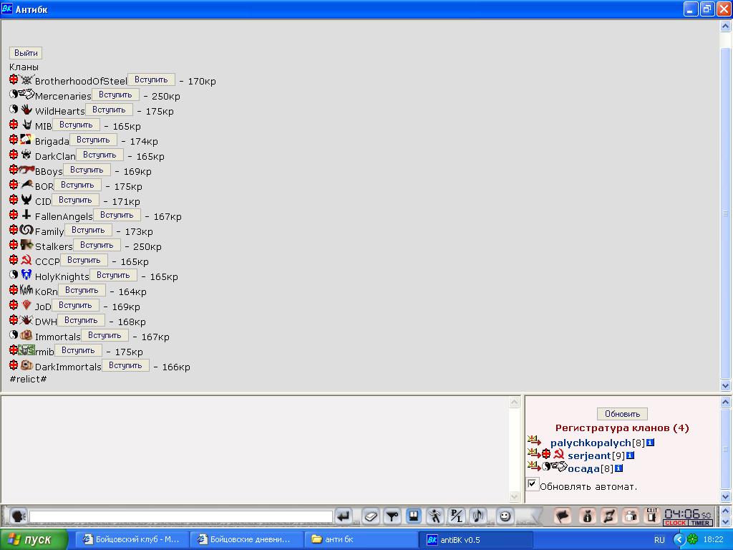Click the bag icon next to the flag

tap(587, 516)
